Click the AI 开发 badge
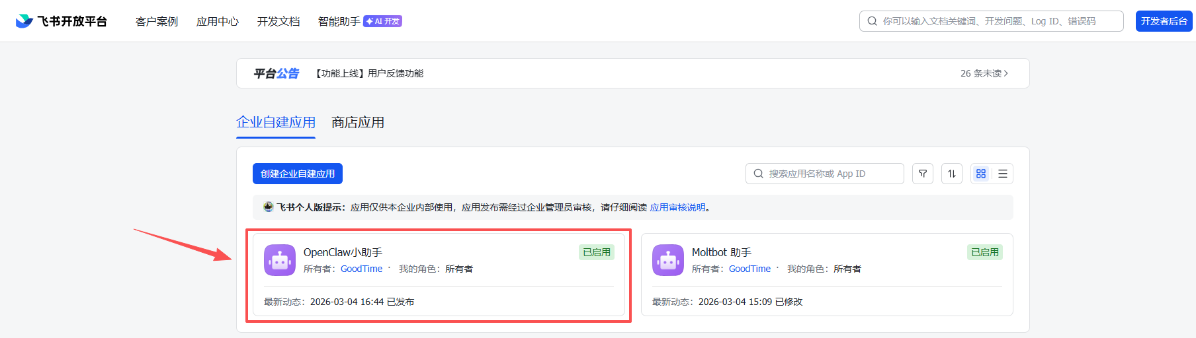Viewport: 1196px width, 338px height. point(382,21)
